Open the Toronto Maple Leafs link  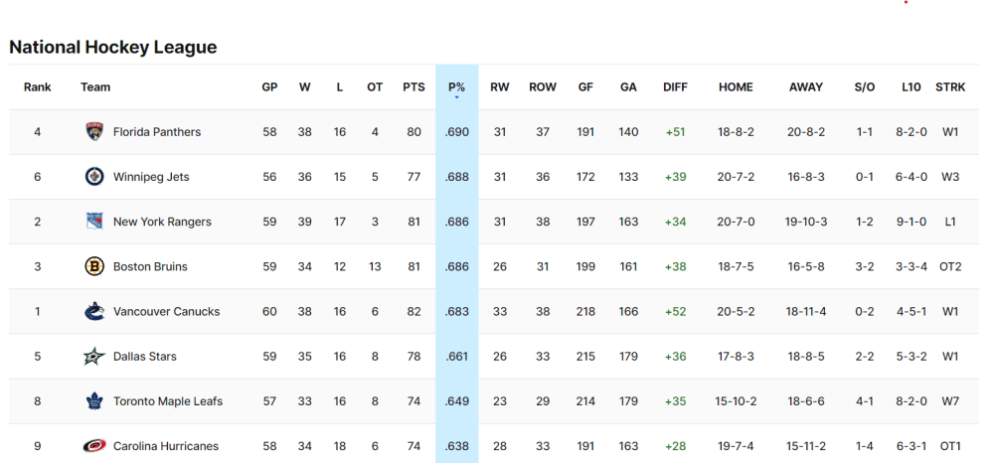pos(168,401)
